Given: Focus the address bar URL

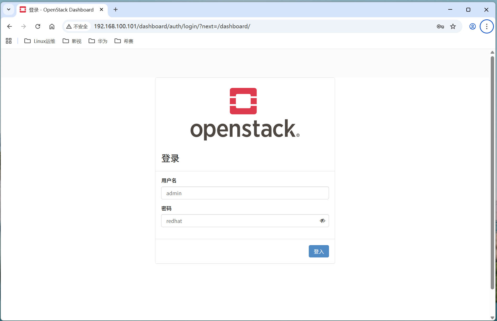Looking at the screenshot, I should pyautogui.click(x=172, y=26).
